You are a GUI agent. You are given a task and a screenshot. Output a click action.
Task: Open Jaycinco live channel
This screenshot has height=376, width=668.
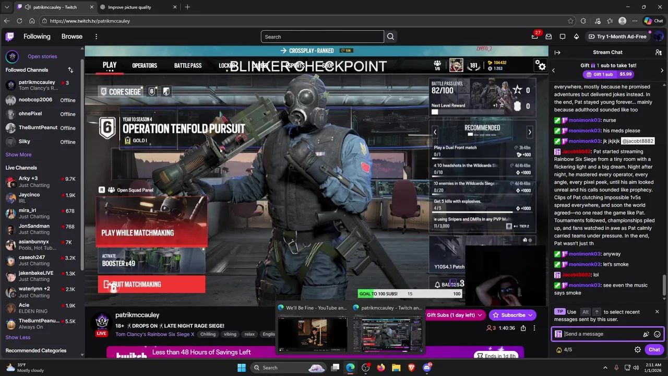coord(41,197)
